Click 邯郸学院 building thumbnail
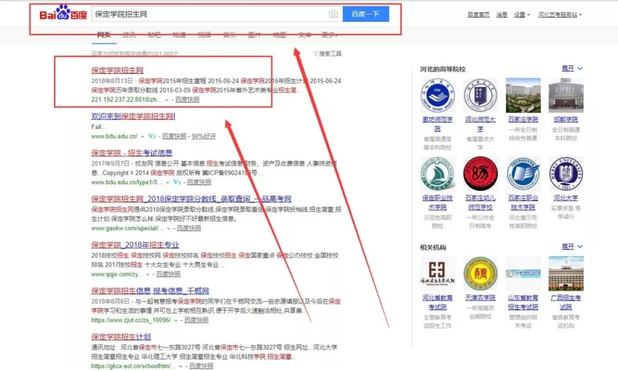The image size is (618, 370). point(566,96)
